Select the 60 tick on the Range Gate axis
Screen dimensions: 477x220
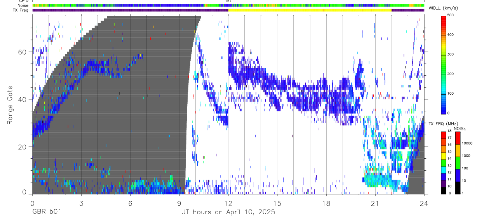point(21,52)
